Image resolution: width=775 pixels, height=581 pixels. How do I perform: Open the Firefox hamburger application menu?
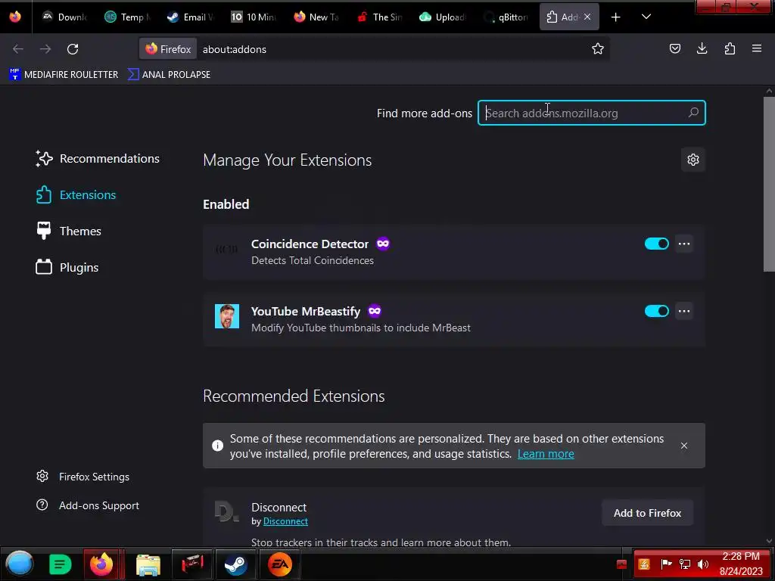pyautogui.click(x=757, y=48)
